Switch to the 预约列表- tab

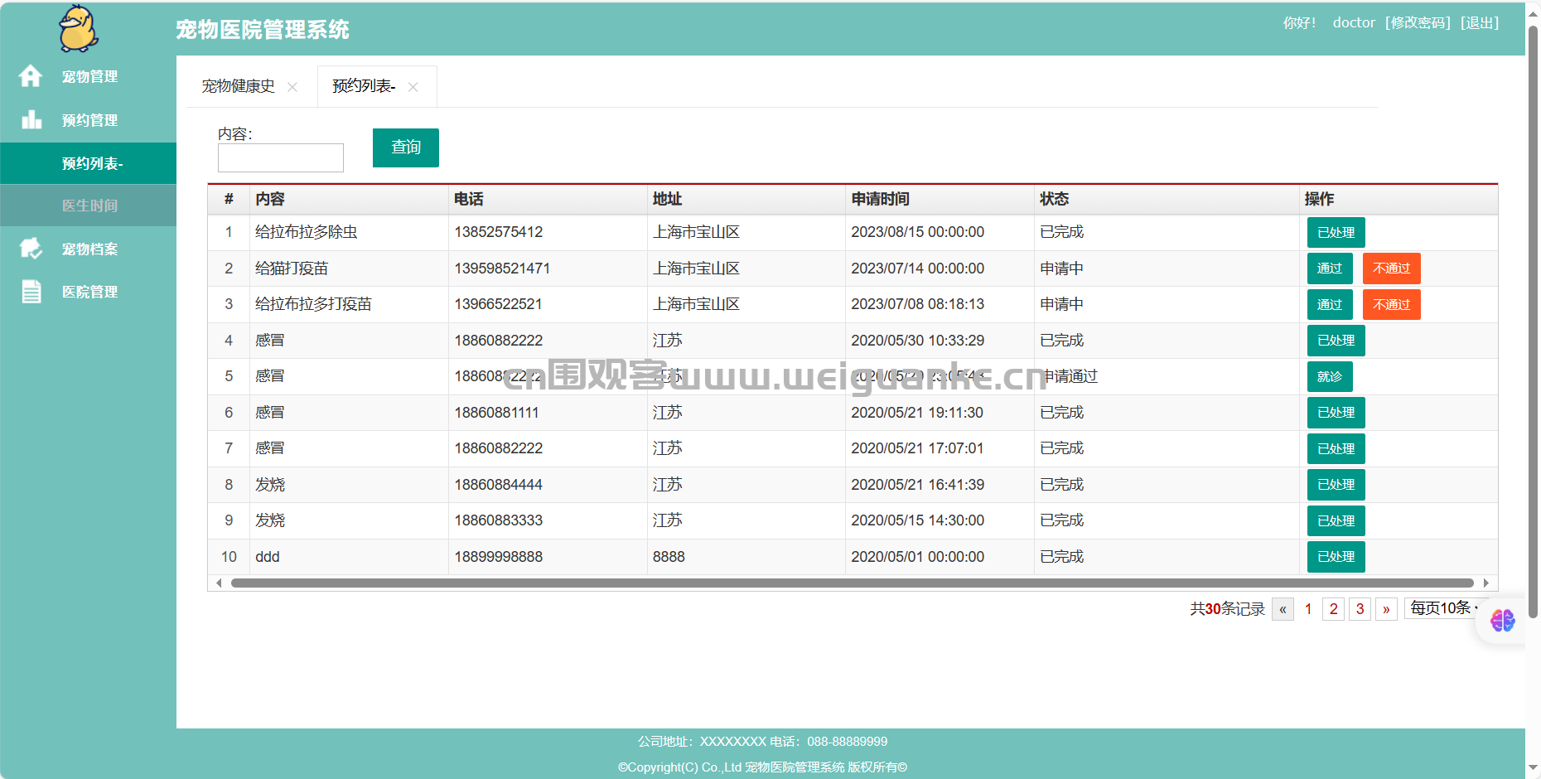pyautogui.click(x=364, y=86)
